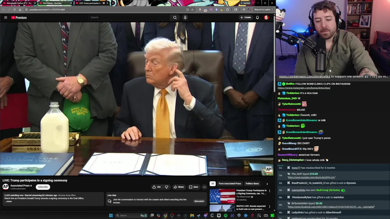Show more filter chips with arrow

pyautogui.click(x=267, y=184)
